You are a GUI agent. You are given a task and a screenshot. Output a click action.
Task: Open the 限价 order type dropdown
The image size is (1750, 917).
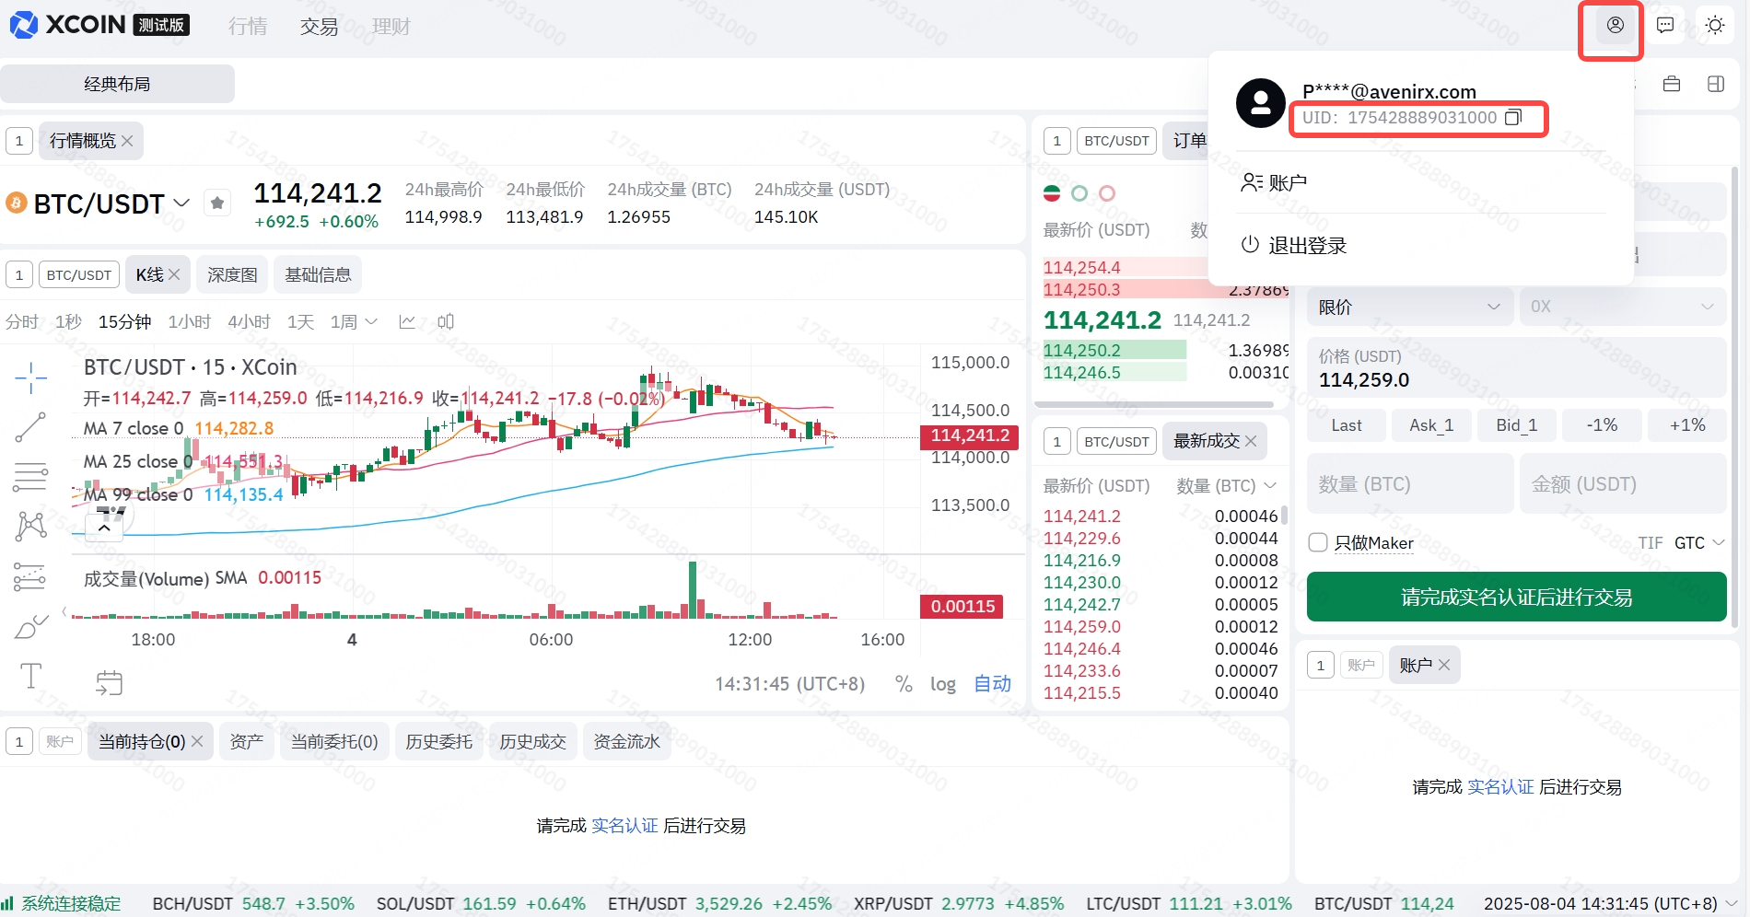click(1409, 307)
